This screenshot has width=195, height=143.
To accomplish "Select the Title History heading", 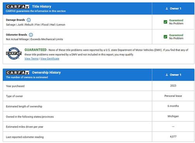I will (41, 7).
